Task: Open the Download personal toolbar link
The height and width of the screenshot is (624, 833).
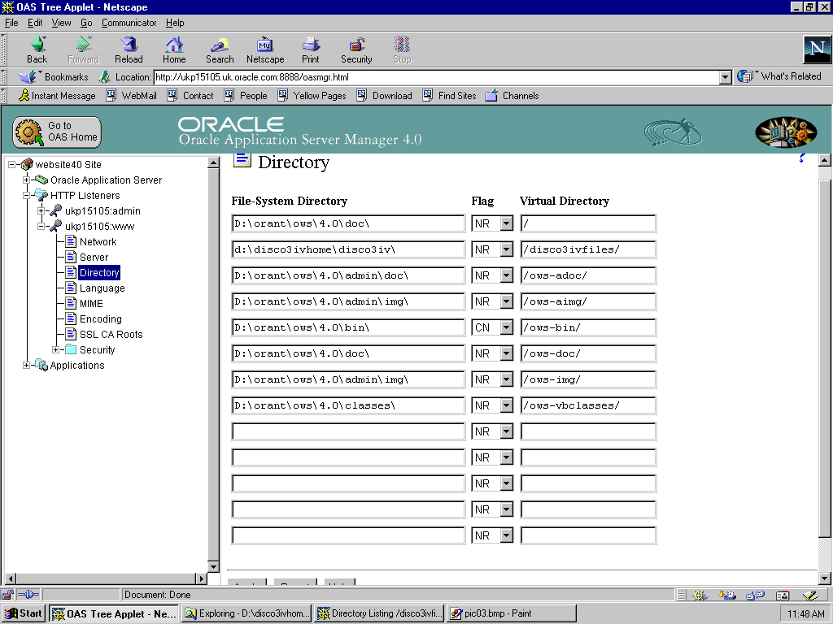Action: point(385,96)
